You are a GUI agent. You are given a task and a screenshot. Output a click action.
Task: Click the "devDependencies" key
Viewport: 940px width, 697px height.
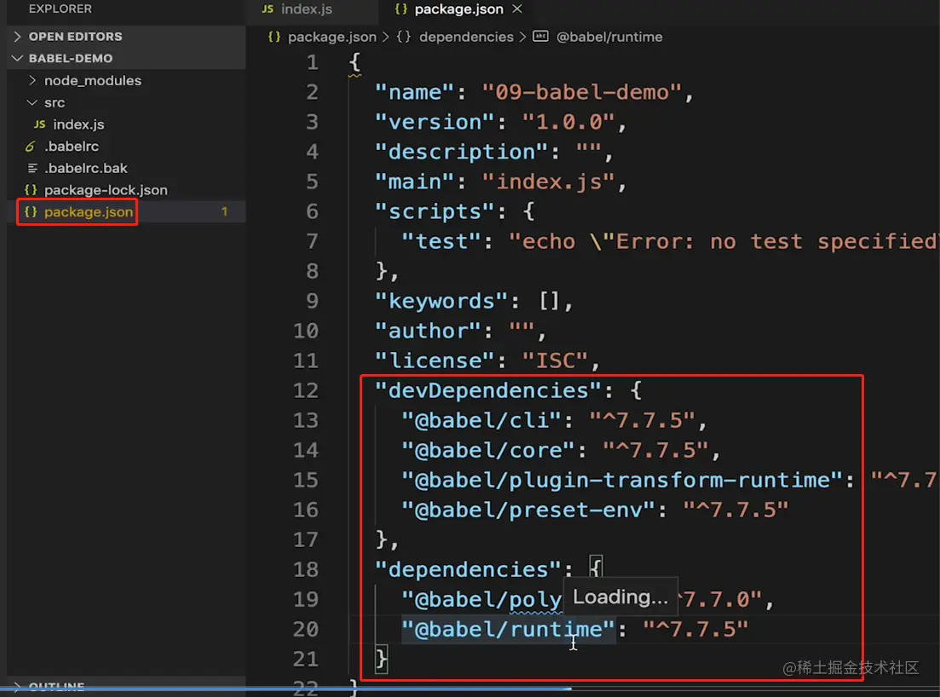pos(488,391)
